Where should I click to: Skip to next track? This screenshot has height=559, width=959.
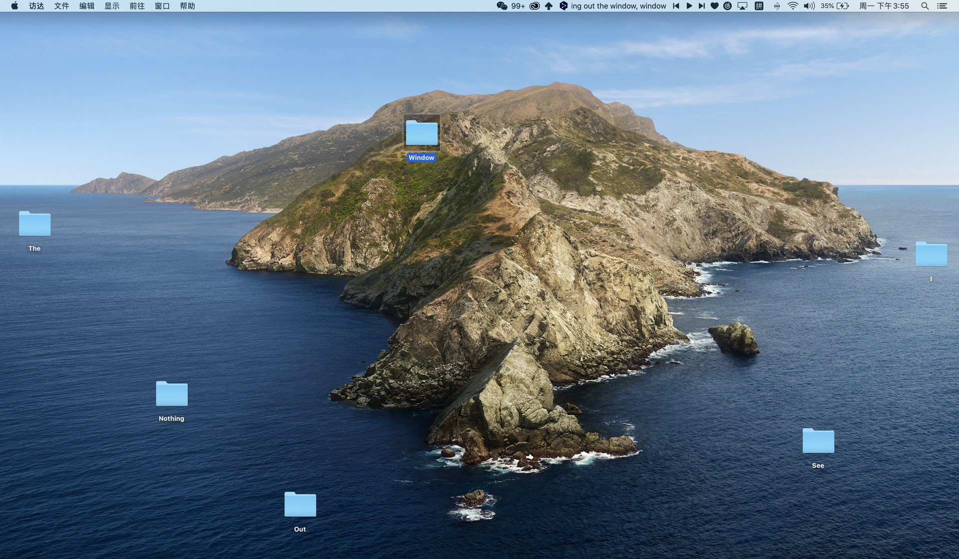[701, 6]
